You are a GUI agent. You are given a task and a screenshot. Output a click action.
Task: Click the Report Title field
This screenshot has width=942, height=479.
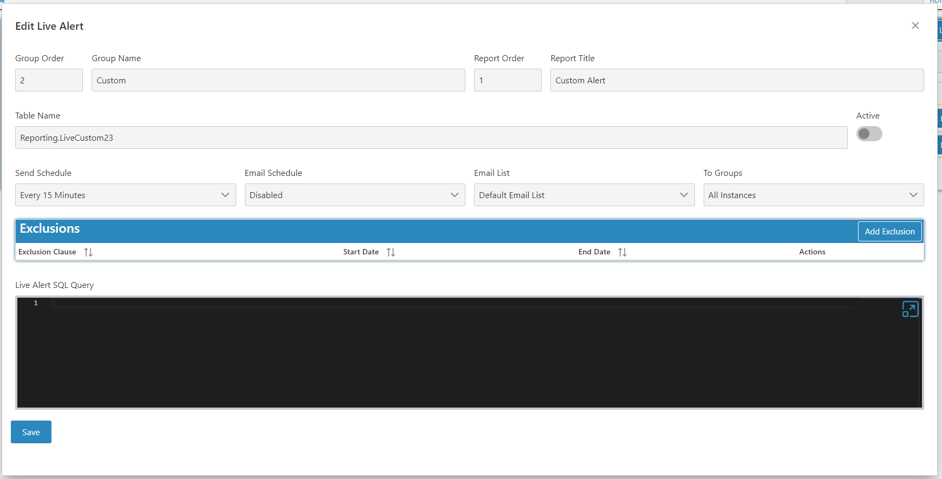(x=737, y=80)
